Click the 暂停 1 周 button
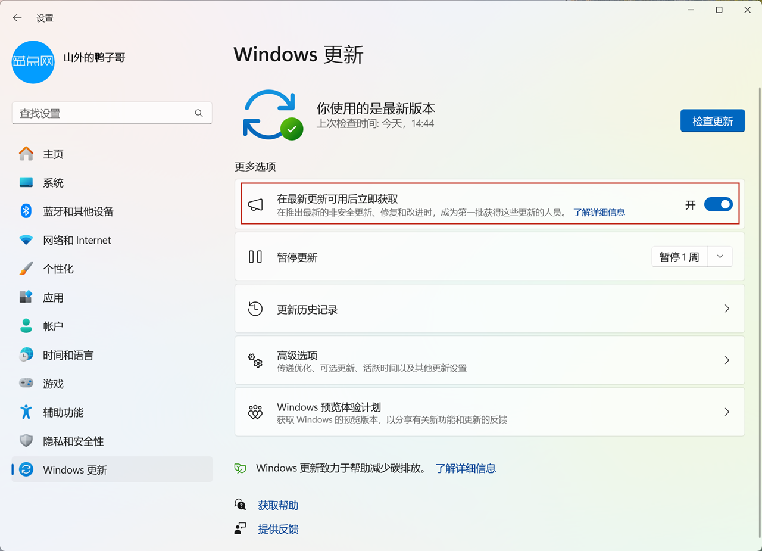The width and height of the screenshot is (762, 551). click(679, 257)
